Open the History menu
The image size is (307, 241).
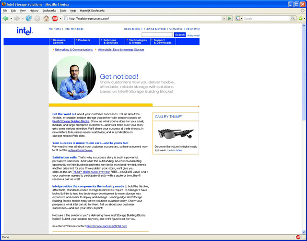pos(34,11)
